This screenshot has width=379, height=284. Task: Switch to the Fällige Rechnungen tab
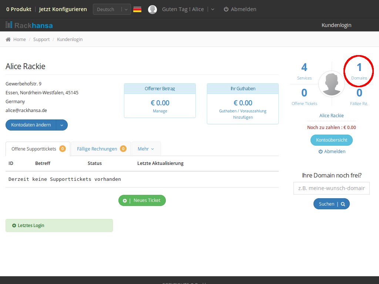pos(101,149)
